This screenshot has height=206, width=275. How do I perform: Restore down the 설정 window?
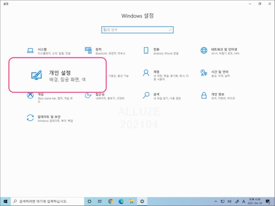260,4
